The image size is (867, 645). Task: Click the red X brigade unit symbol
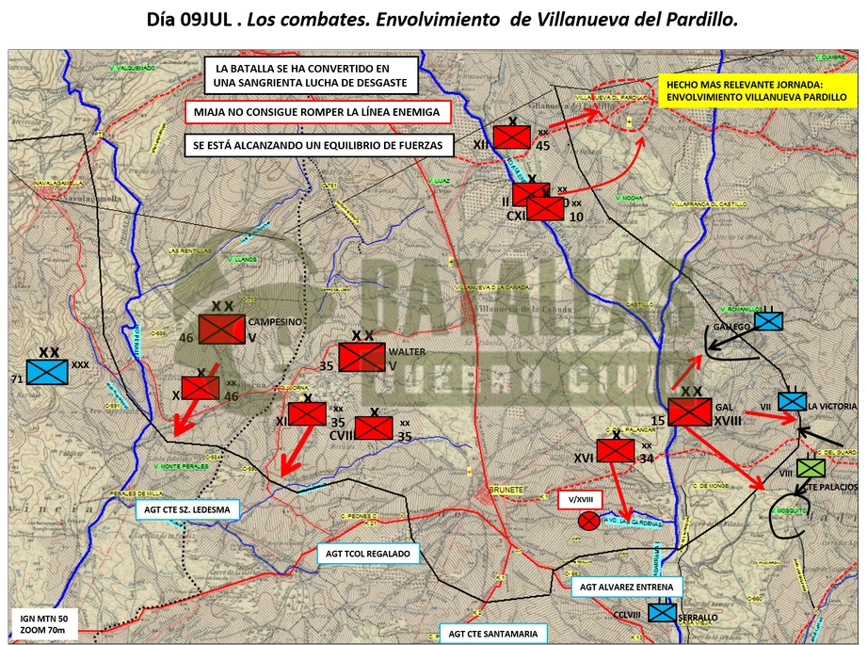(201, 388)
